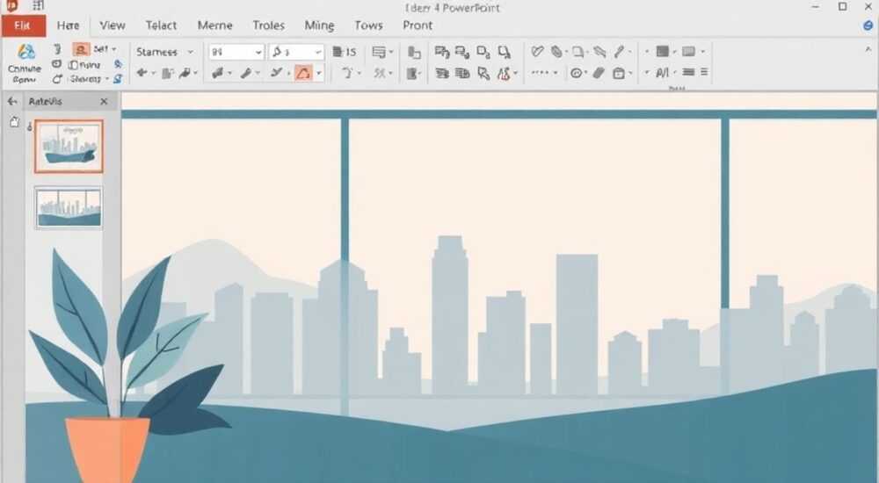Viewport: 879px width, 483px height.
Task: Click the paperclip icon in the ribbon
Action: tap(556, 52)
